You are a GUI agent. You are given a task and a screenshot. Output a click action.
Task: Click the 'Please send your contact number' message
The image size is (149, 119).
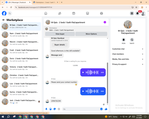(64, 82)
